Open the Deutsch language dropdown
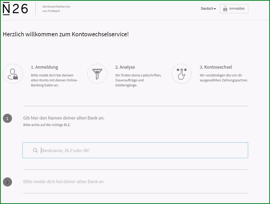Screen dimensions: 270x204 pyautogui.click(x=208, y=9)
